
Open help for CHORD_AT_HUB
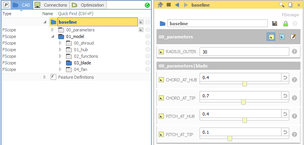click(x=294, y=80)
